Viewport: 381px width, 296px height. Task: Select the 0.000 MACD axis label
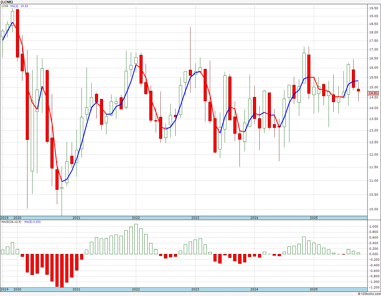374,254
